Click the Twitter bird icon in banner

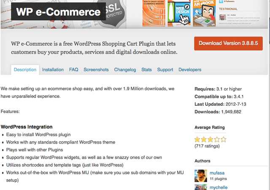click(x=221, y=2)
